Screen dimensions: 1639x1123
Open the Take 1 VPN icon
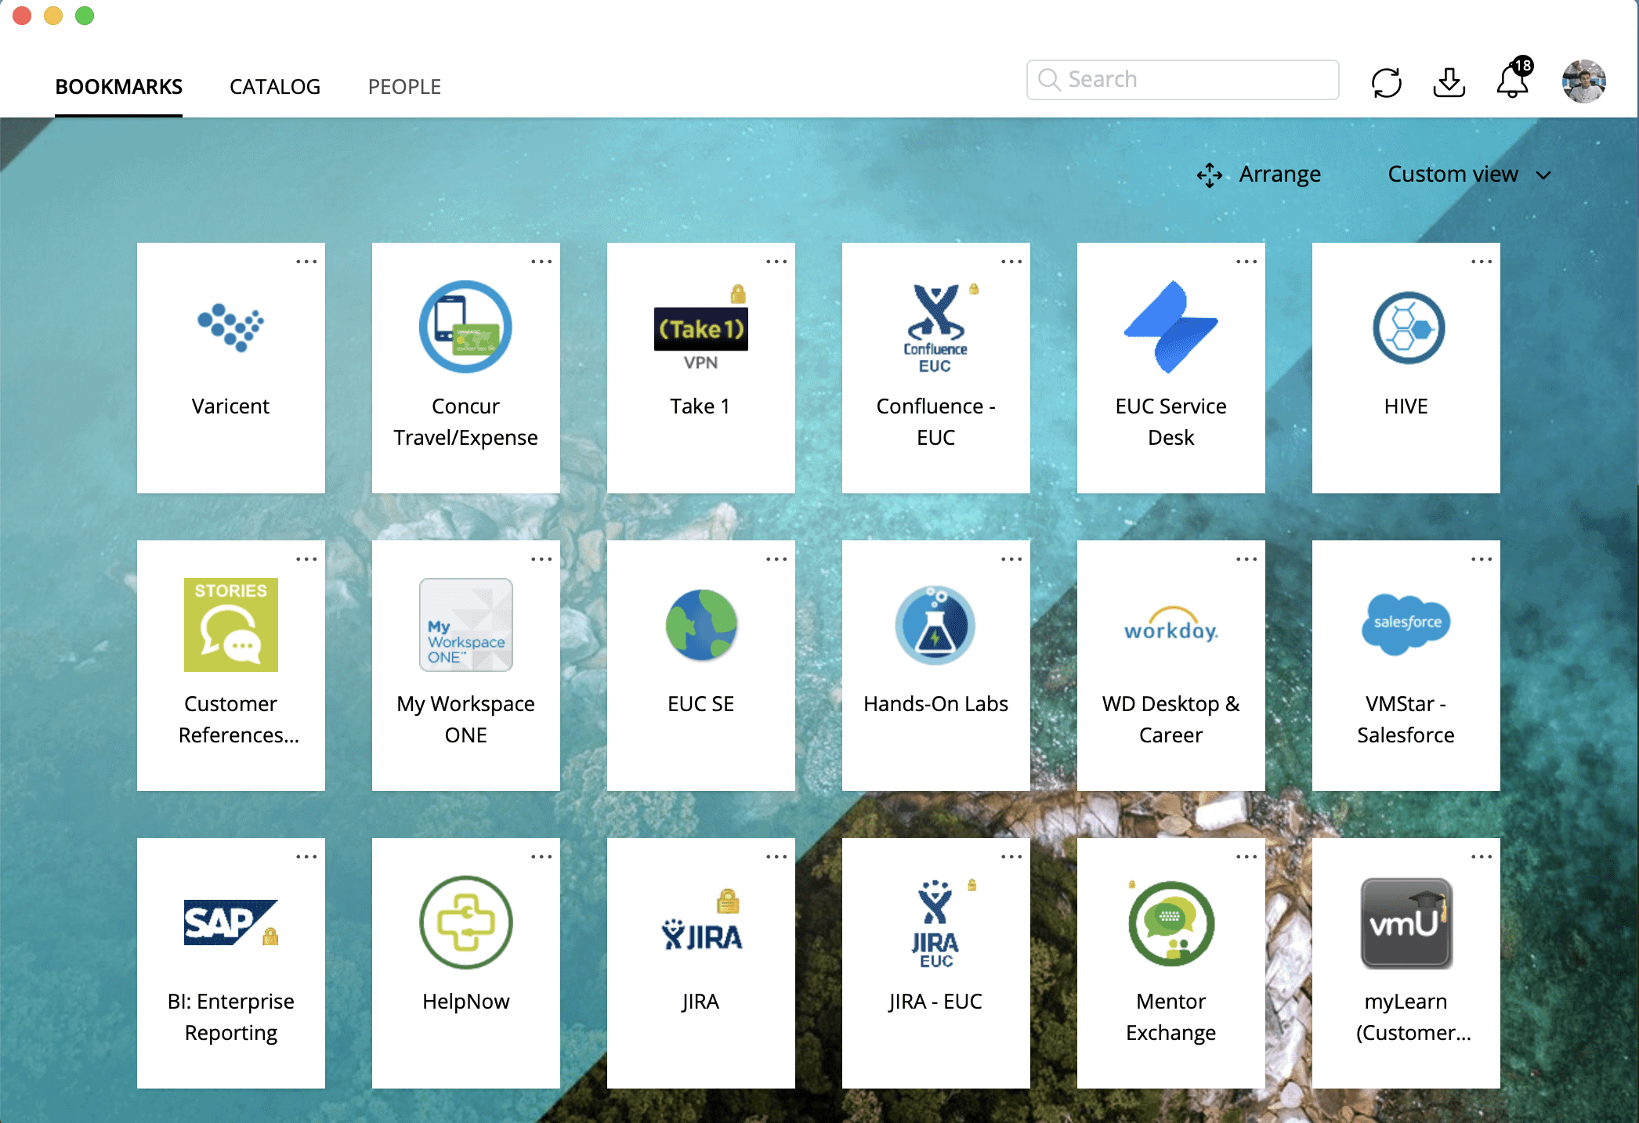(x=701, y=328)
